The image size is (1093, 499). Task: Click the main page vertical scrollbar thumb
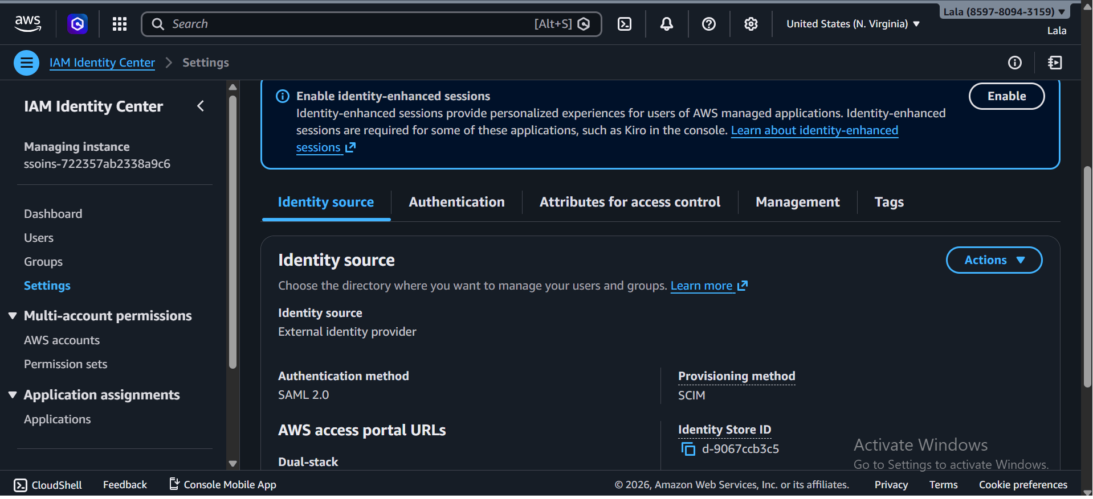1087,278
